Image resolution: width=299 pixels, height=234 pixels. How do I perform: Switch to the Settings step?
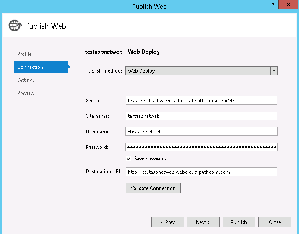[x=26, y=80]
